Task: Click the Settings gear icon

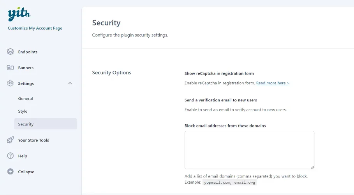Action: click(x=11, y=84)
